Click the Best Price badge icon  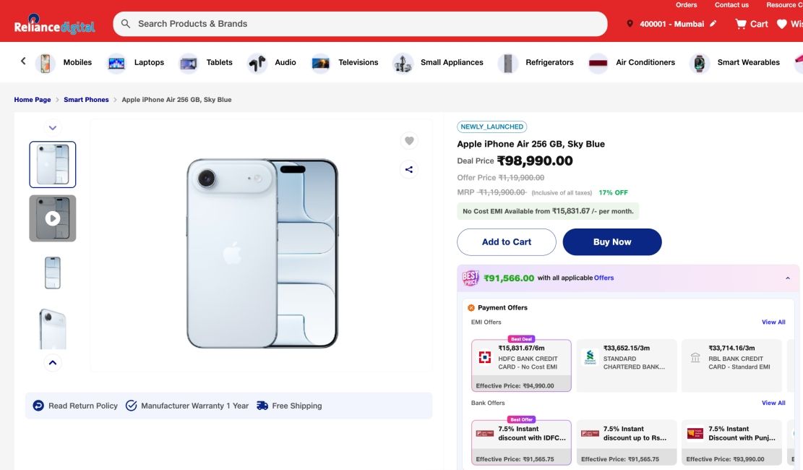click(x=471, y=278)
